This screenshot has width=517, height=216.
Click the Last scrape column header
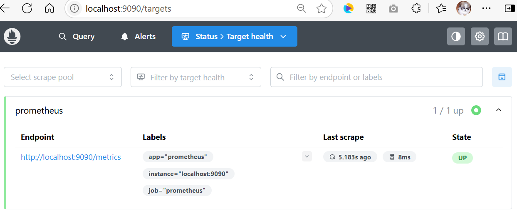click(x=344, y=137)
